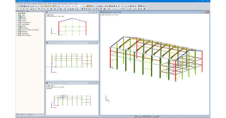226x118 pixels.
Task: Toggle the Guide Objects checkbox
Action: click(x=19, y=24)
